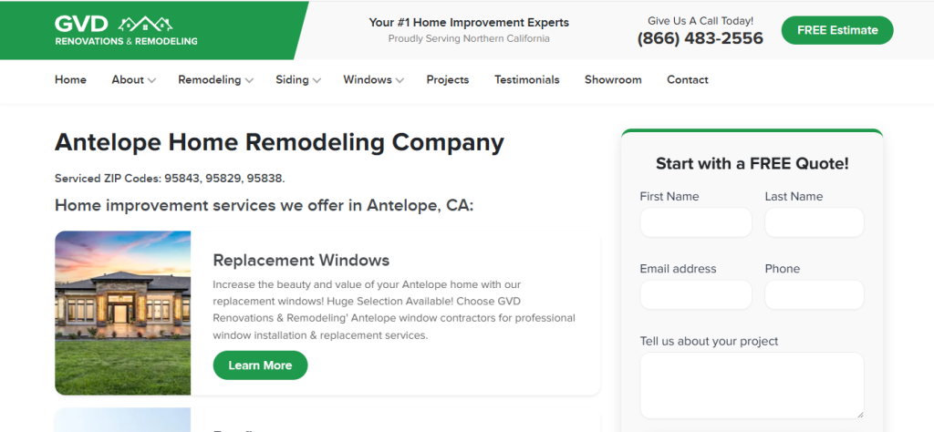This screenshot has height=432, width=934.
Task: Focus the First Name input field
Action: click(x=696, y=222)
